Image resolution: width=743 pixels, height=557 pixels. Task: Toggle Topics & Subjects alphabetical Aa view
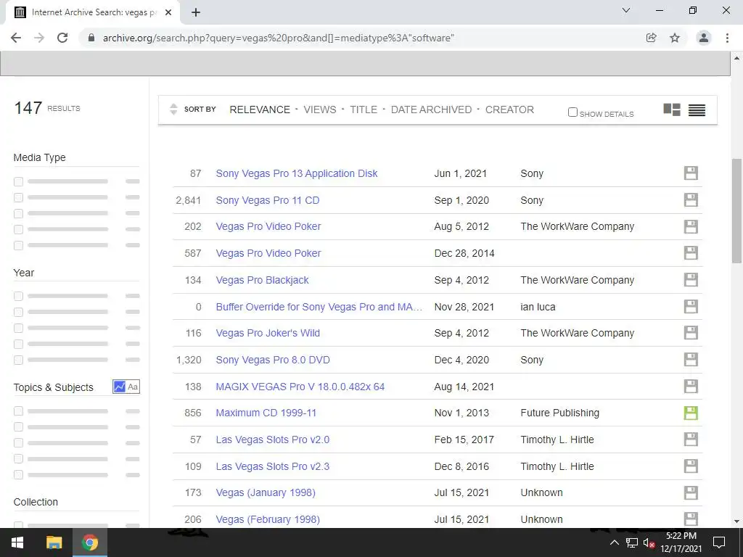133,387
